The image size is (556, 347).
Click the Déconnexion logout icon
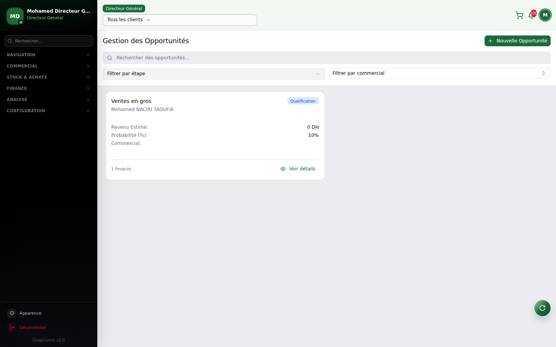tap(12, 327)
